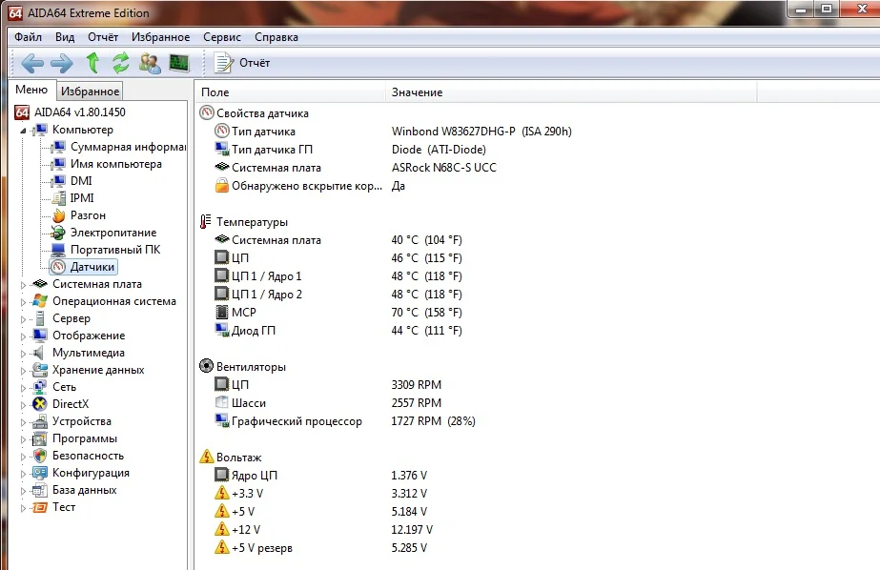
Task: Select the Ядро ЦП voltage row
Action: pos(321,476)
